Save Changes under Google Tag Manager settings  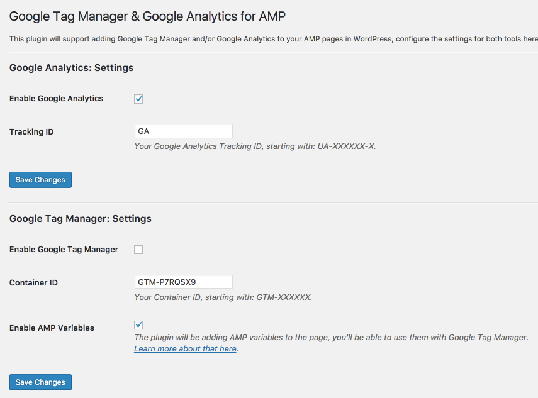point(40,382)
